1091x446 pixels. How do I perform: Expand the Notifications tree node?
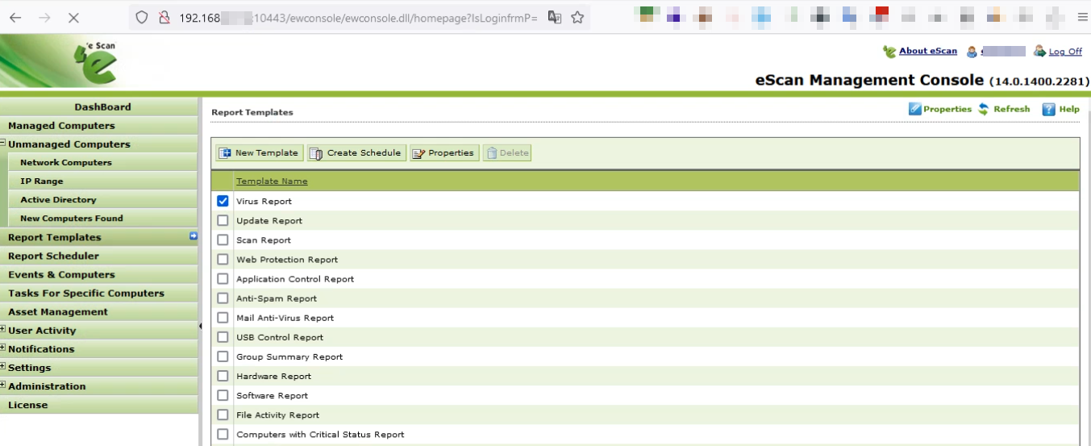3,348
